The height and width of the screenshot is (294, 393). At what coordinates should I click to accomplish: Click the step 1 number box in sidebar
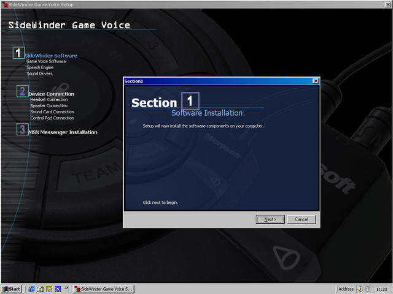[x=18, y=53]
